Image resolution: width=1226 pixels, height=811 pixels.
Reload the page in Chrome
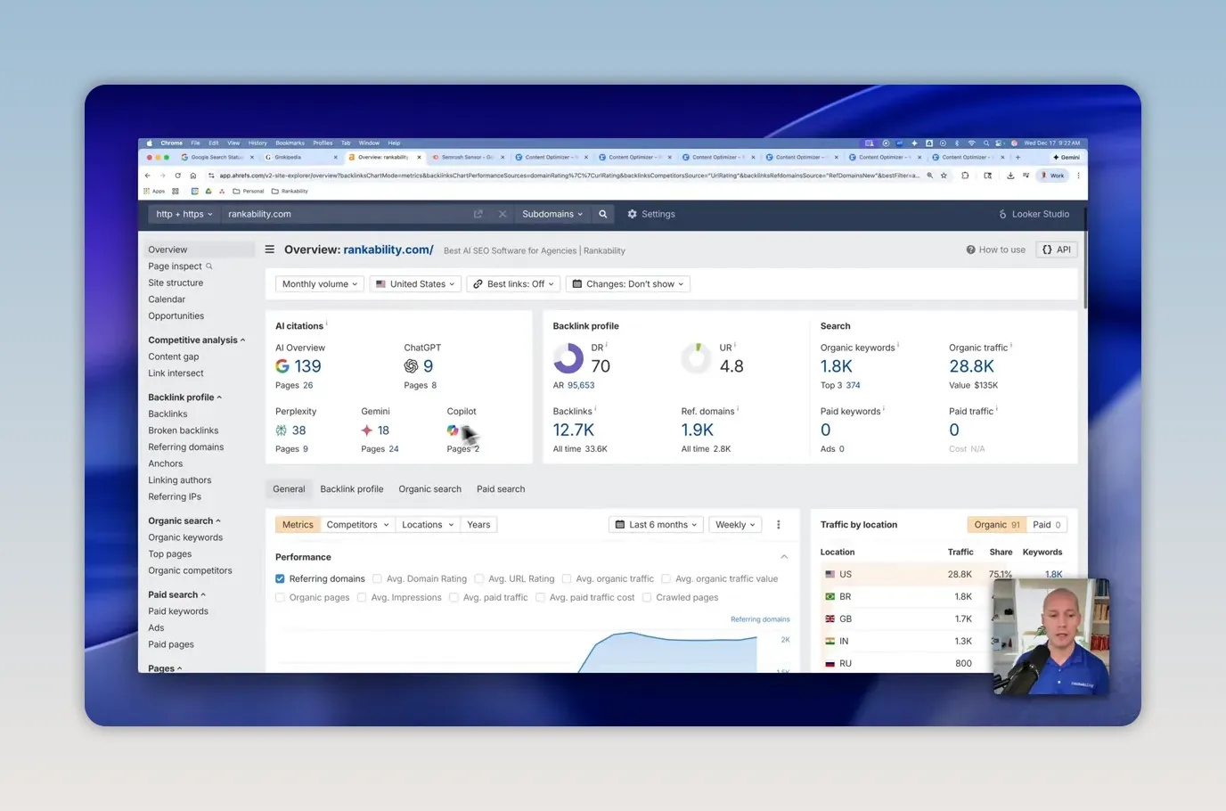coord(178,176)
